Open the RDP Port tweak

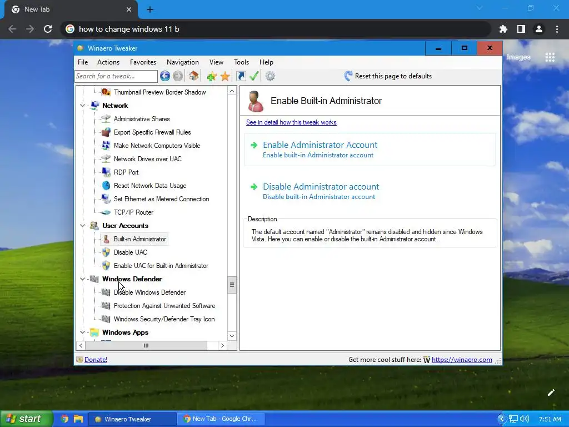pyautogui.click(x=126, y=172)
